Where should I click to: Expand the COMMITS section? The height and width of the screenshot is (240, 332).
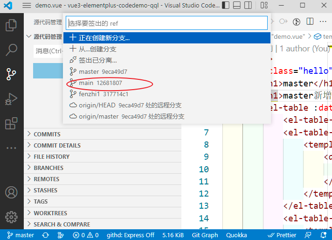pyautogui.click(x=103, y=134)
